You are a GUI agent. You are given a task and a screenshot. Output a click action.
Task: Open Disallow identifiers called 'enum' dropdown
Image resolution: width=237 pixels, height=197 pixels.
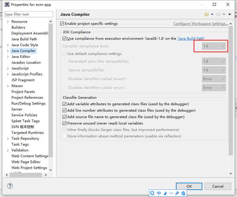tap(214, 87)
